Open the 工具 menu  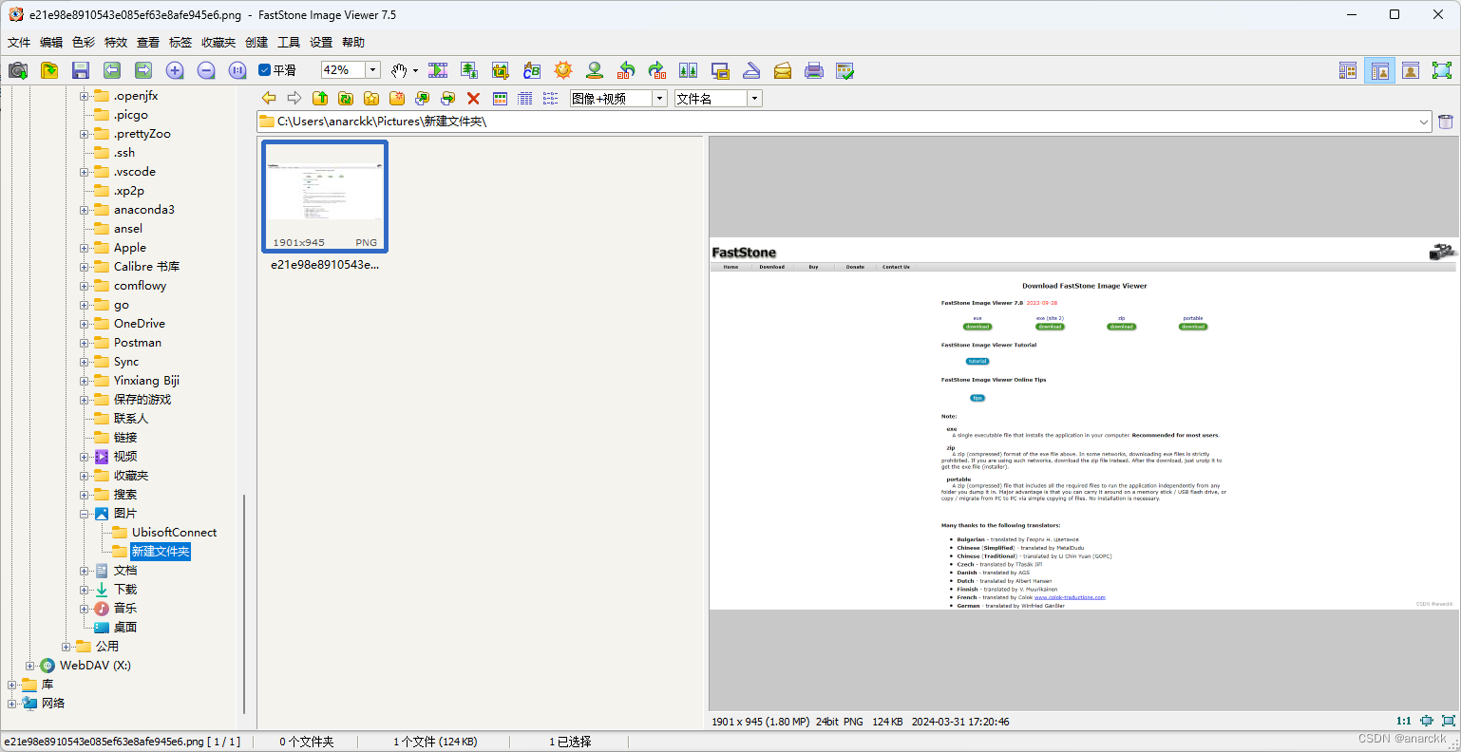tap(289, 42)
